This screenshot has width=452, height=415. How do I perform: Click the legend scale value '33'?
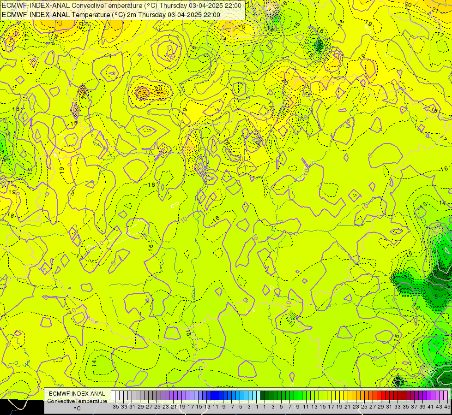click(x=398, y=407)
